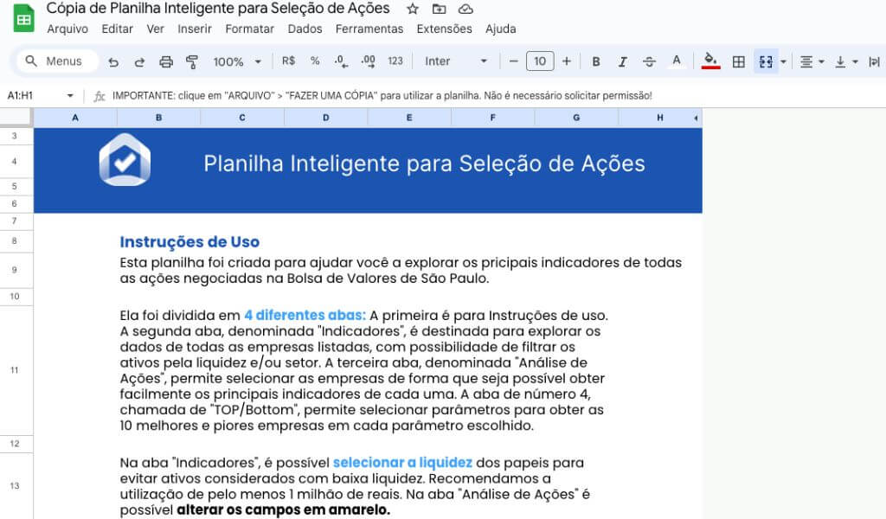Viewport: 886px width, 519px height.
Task: Open the Google Sheets home icon
Action: point(23,19)
